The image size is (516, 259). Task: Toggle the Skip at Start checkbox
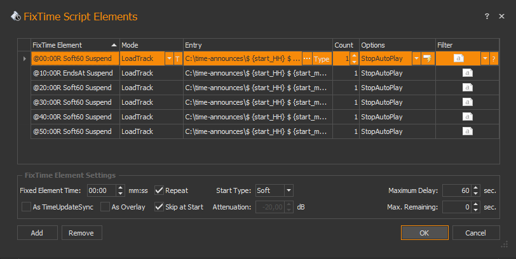click(160, 207)
